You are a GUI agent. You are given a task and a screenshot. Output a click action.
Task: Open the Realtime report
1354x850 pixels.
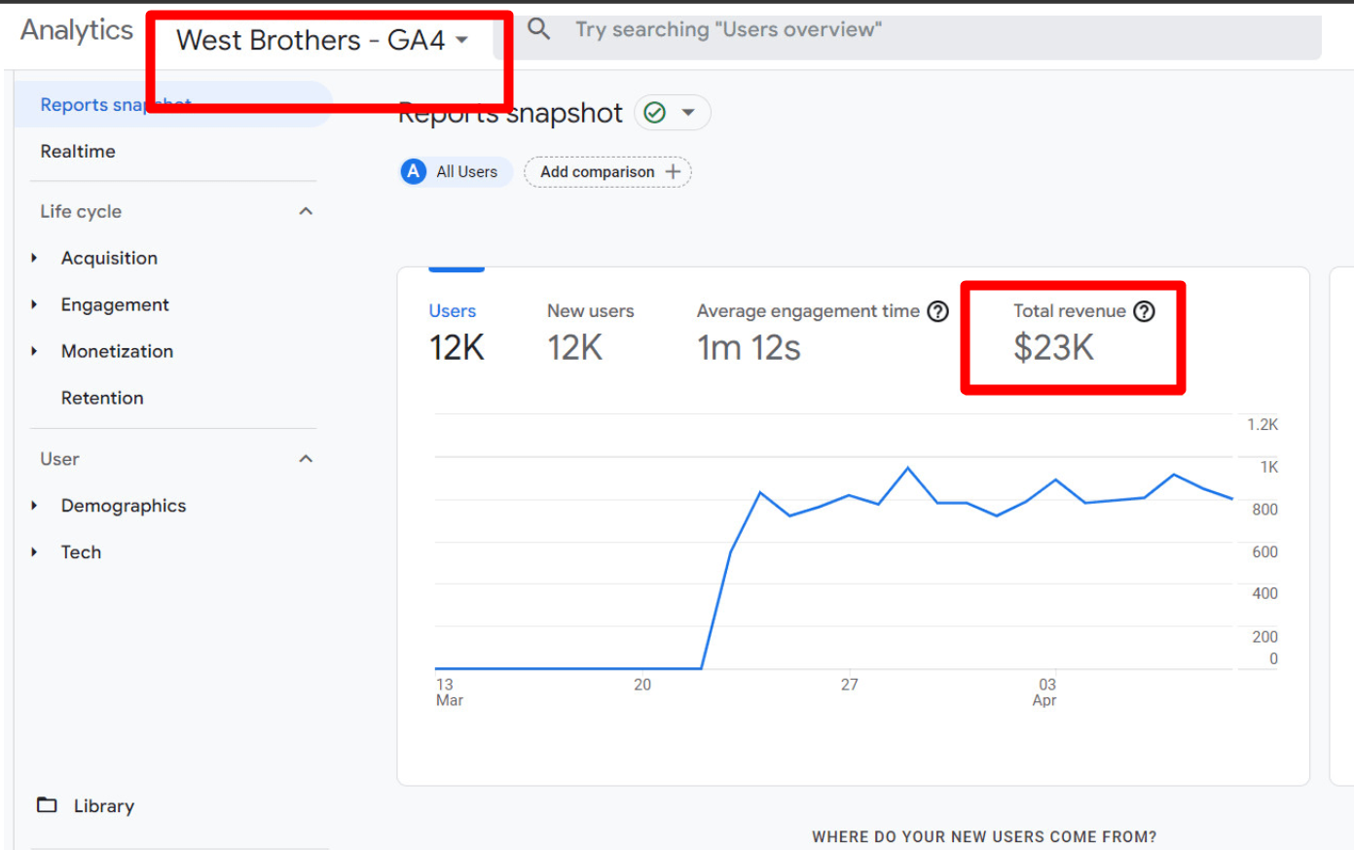pos(78,152)
